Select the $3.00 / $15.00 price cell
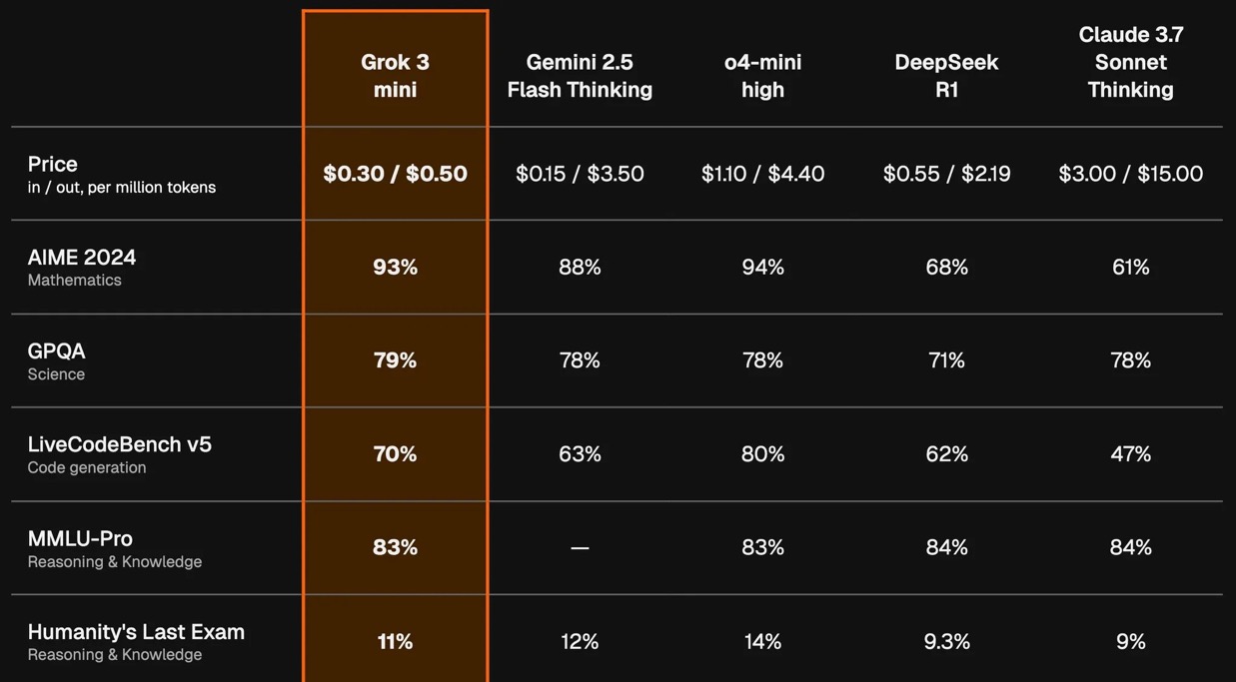The width and height of the screenshot is (1236, 682). [1130, 174]
